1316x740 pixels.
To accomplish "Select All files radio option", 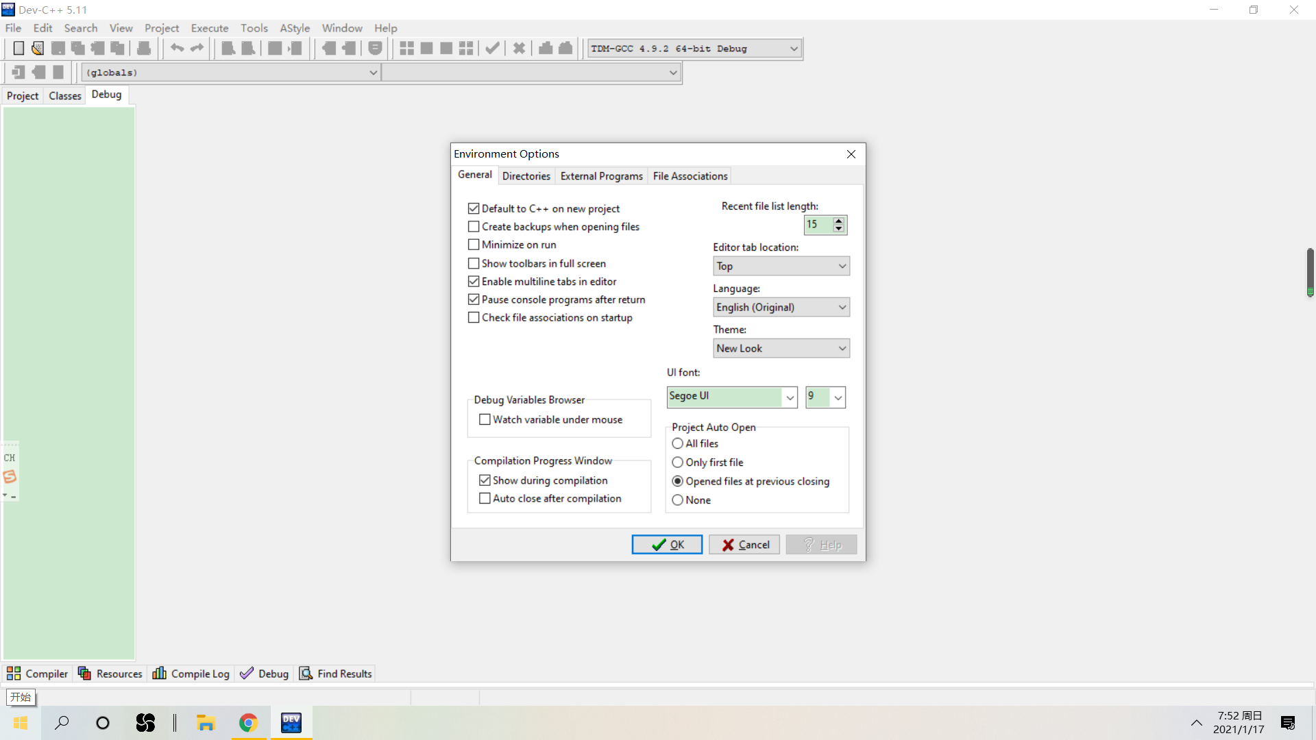I will (x=678, y=444).
